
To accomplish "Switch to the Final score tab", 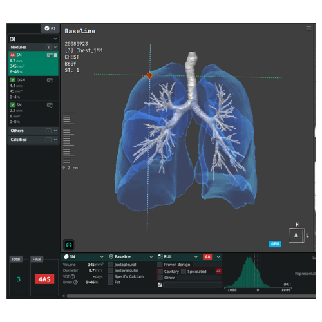I will 37,259.
